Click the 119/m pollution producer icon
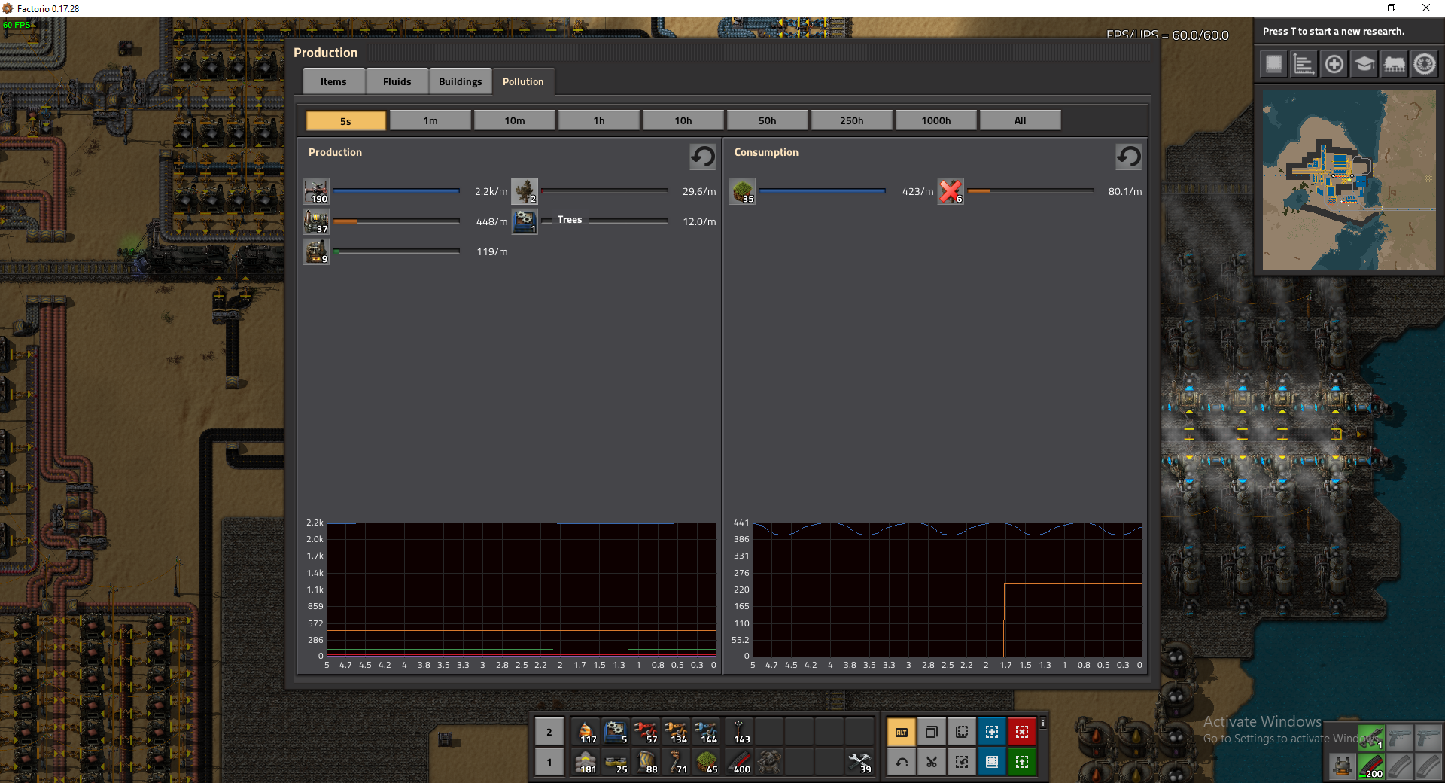The width and height of the screenshot is (1445, 783). 316,251
